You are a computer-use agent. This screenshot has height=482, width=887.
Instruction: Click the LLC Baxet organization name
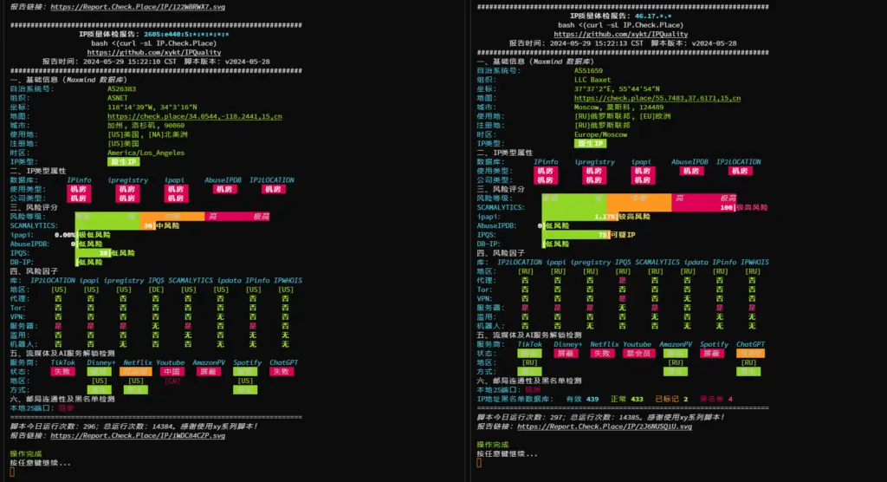592,80
